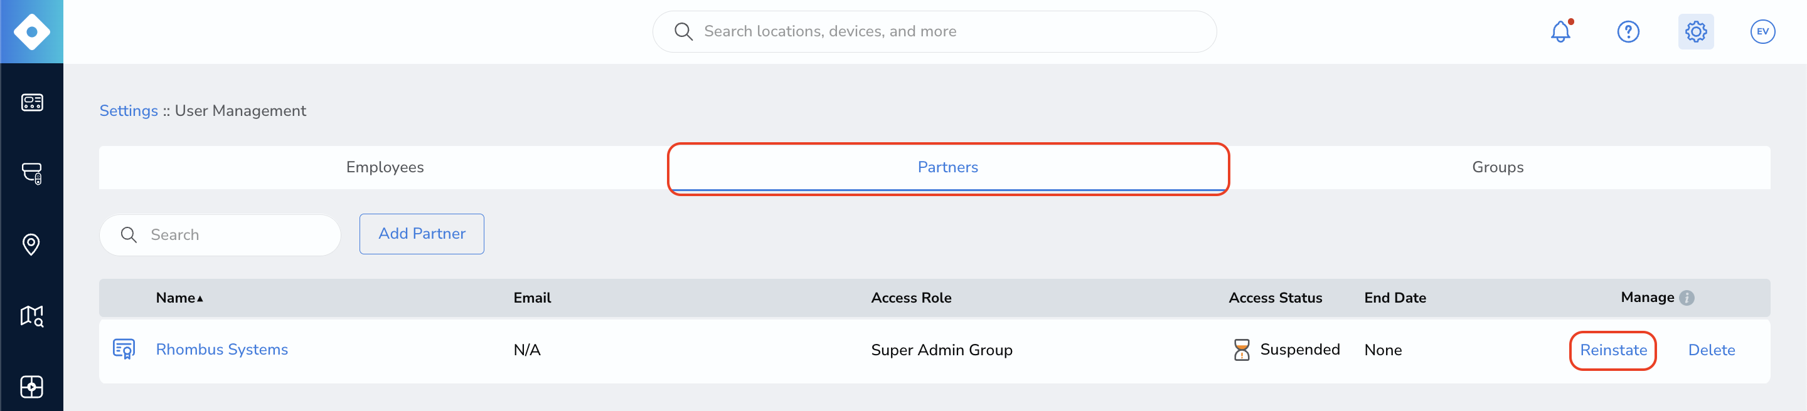
Task: Click the Rhombus diamond logo
Action: point(31,31)
